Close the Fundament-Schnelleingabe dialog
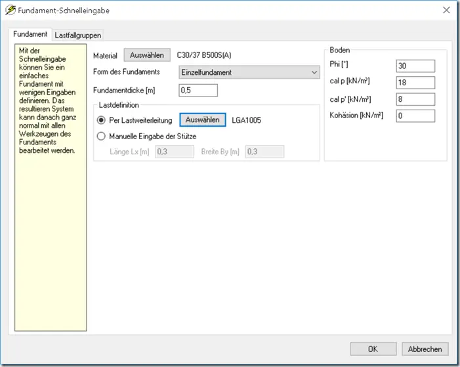The height and width of the screenshot is (367, 460). point(446,10)
